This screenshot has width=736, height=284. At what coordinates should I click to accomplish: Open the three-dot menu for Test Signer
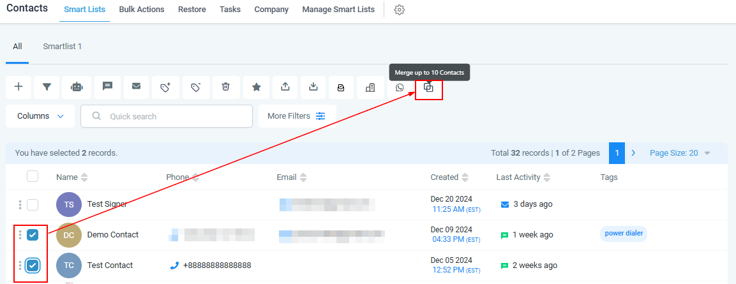[x=20, y=205]
